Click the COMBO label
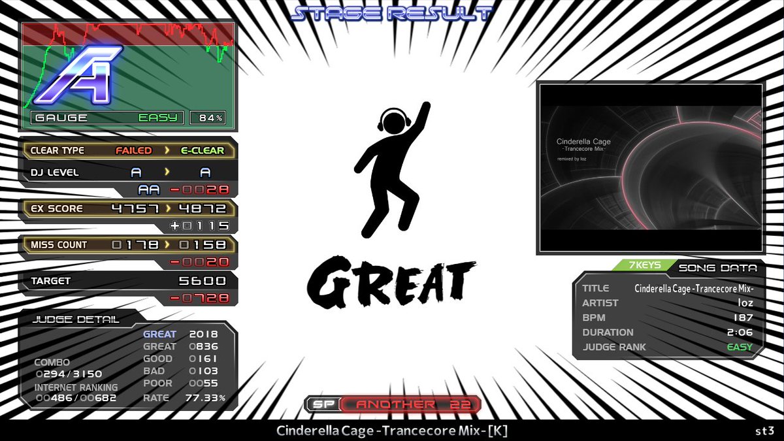 pos(52,362)
